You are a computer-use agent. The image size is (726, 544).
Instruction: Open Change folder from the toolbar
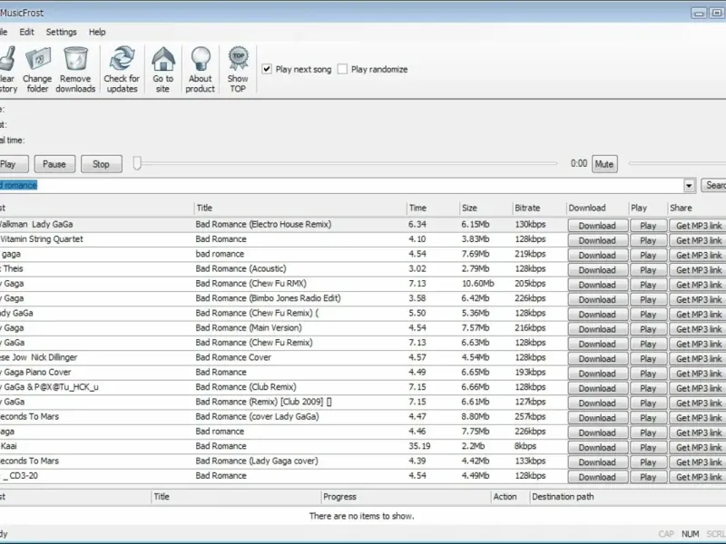[37, 60]
